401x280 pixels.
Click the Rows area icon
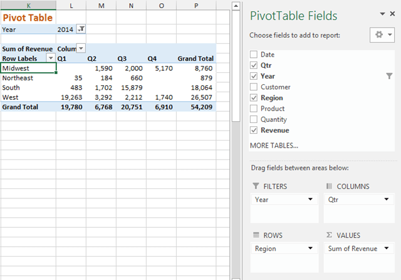(255, 235)
